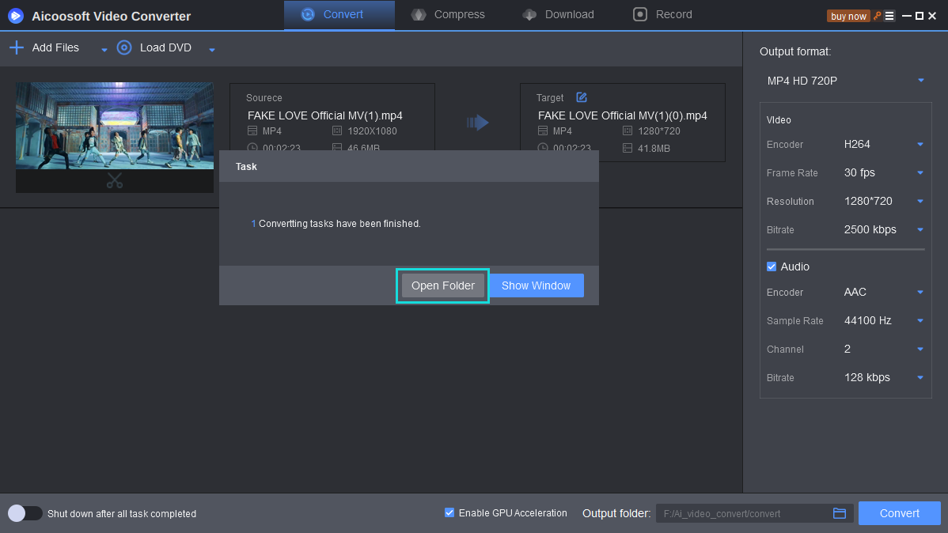Minimize the Aicoosoft window

tap(906, 17)
